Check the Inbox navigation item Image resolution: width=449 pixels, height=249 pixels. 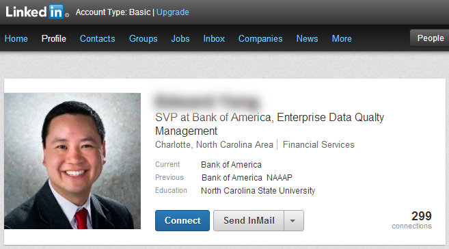tap(214, 38)
